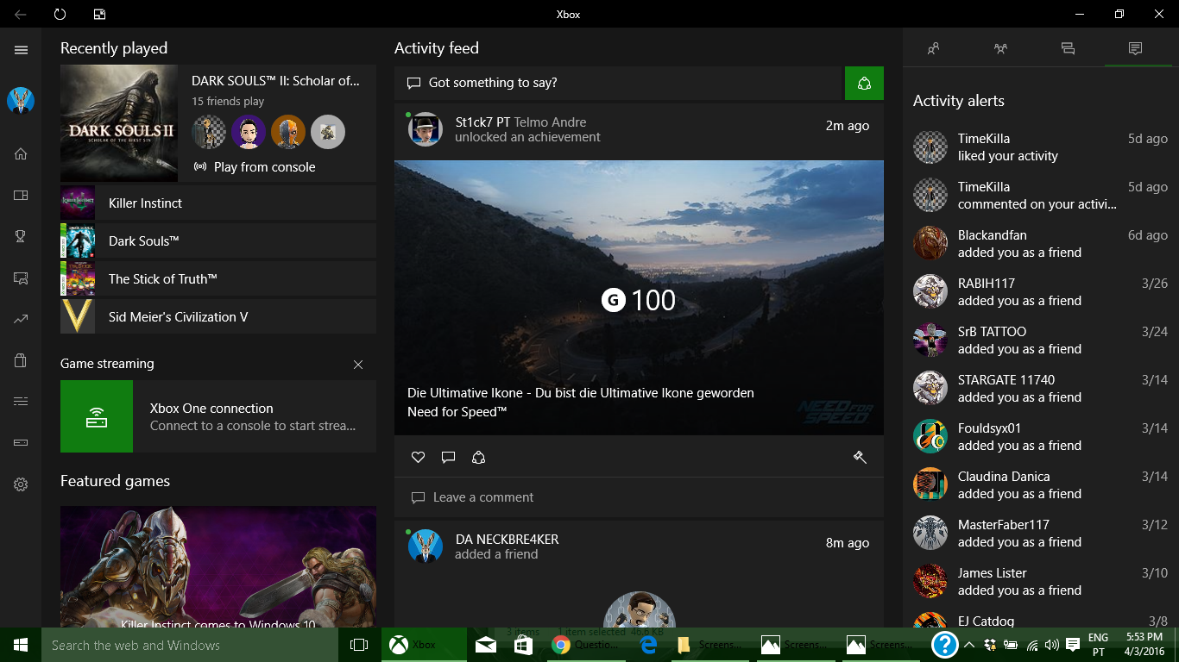The height and width of the screenshot is (662, 1179).
Task: Open the hamburger menu in sidebar
Action: [21, 50]
